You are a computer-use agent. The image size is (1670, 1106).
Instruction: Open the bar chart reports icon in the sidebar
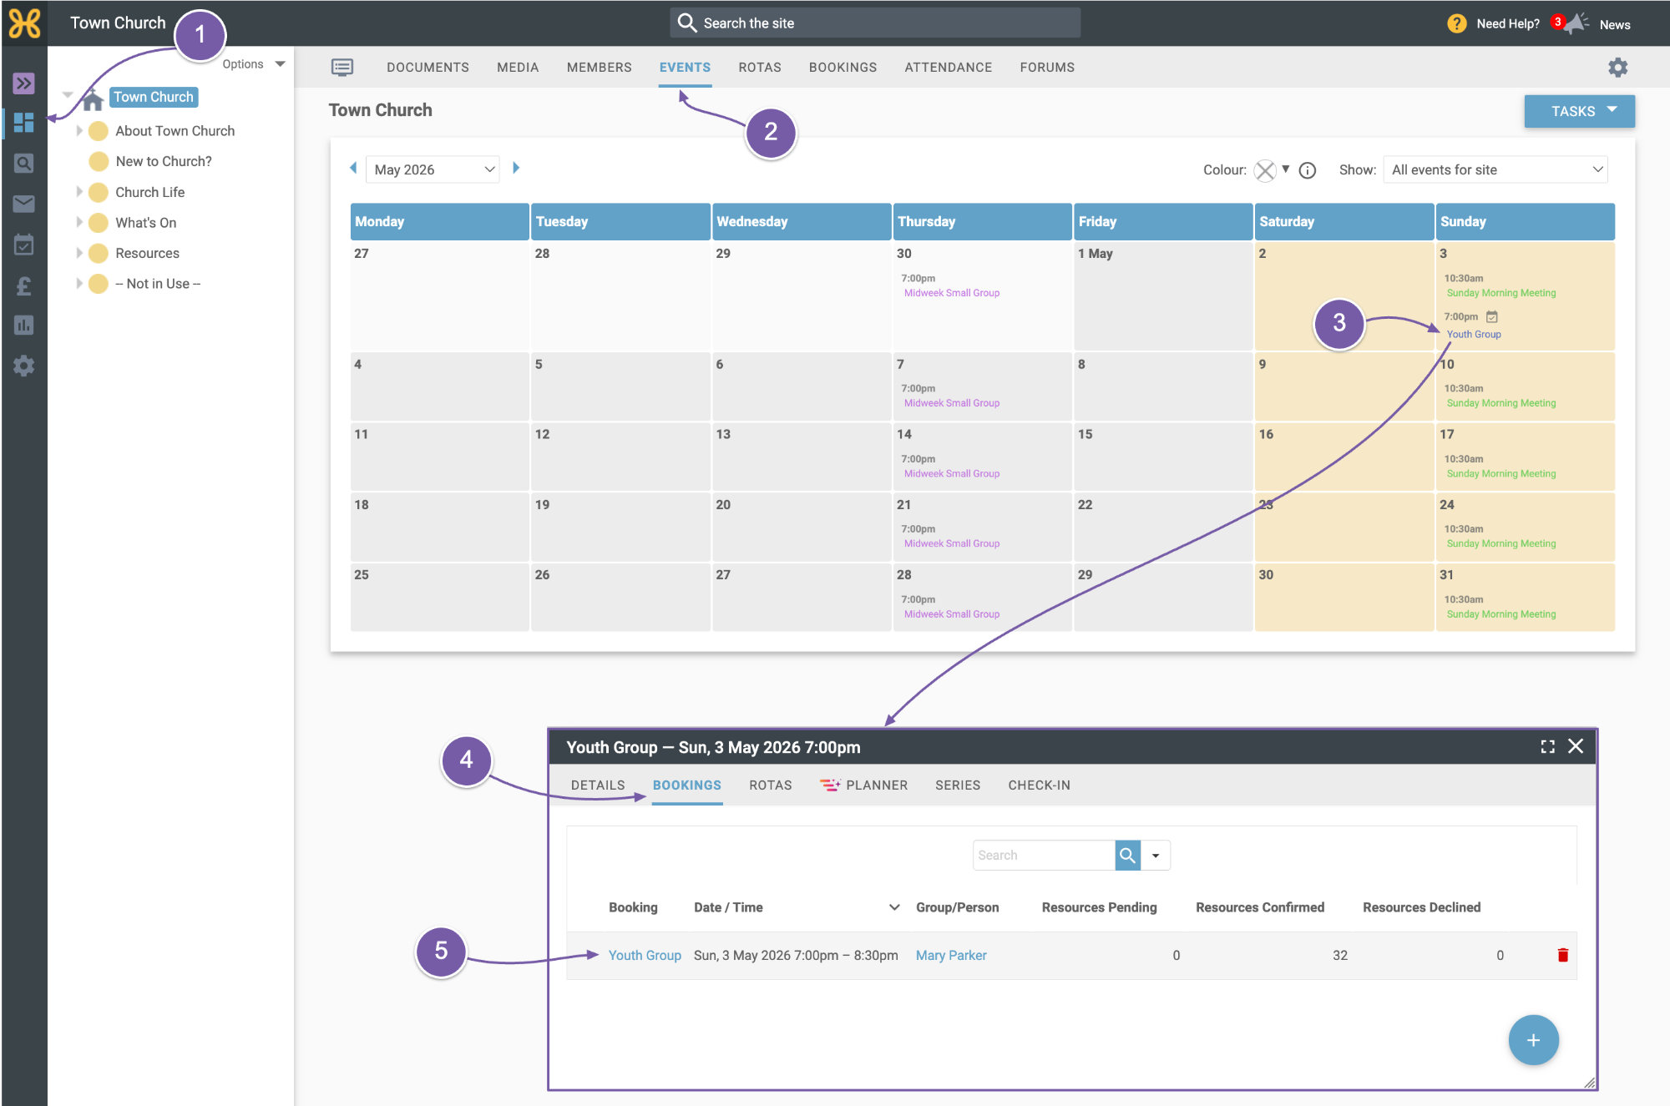click(x=24, y=326)
